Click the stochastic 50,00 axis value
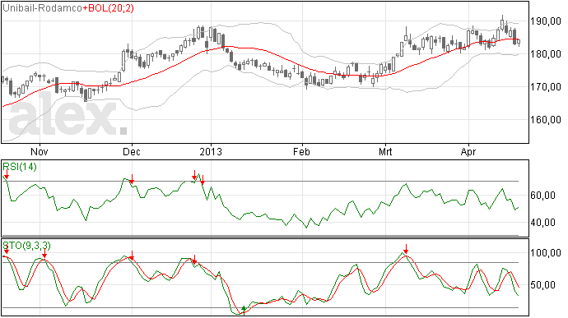 point(542,285)
